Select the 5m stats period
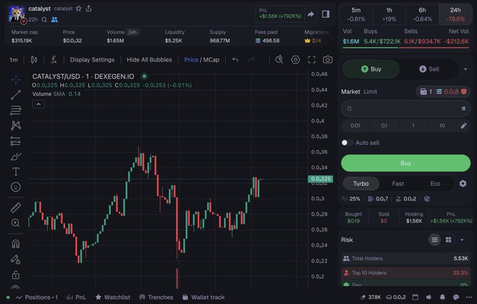 coord(356,15)
